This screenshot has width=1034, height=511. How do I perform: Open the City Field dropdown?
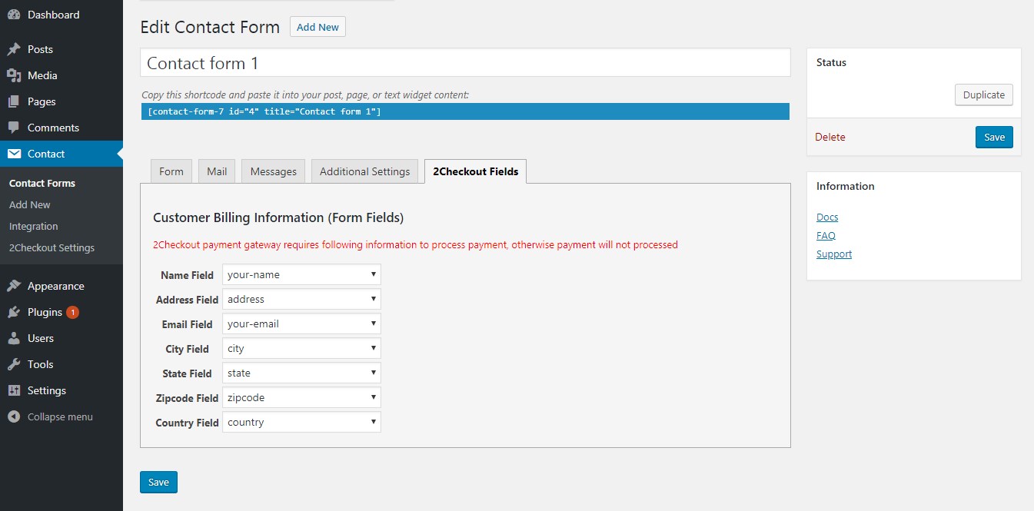(301, 348)
